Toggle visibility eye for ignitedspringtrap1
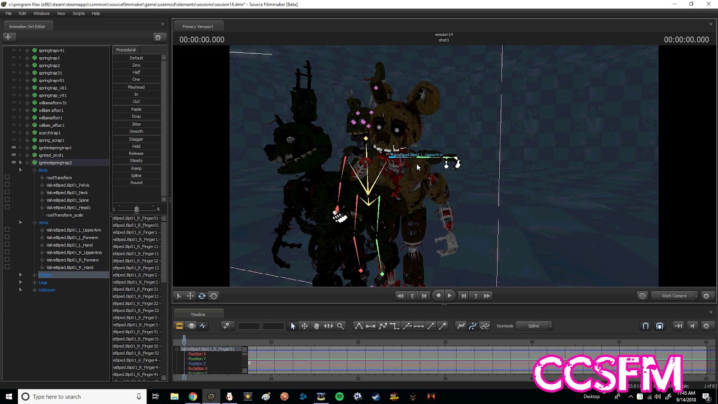 13,148
